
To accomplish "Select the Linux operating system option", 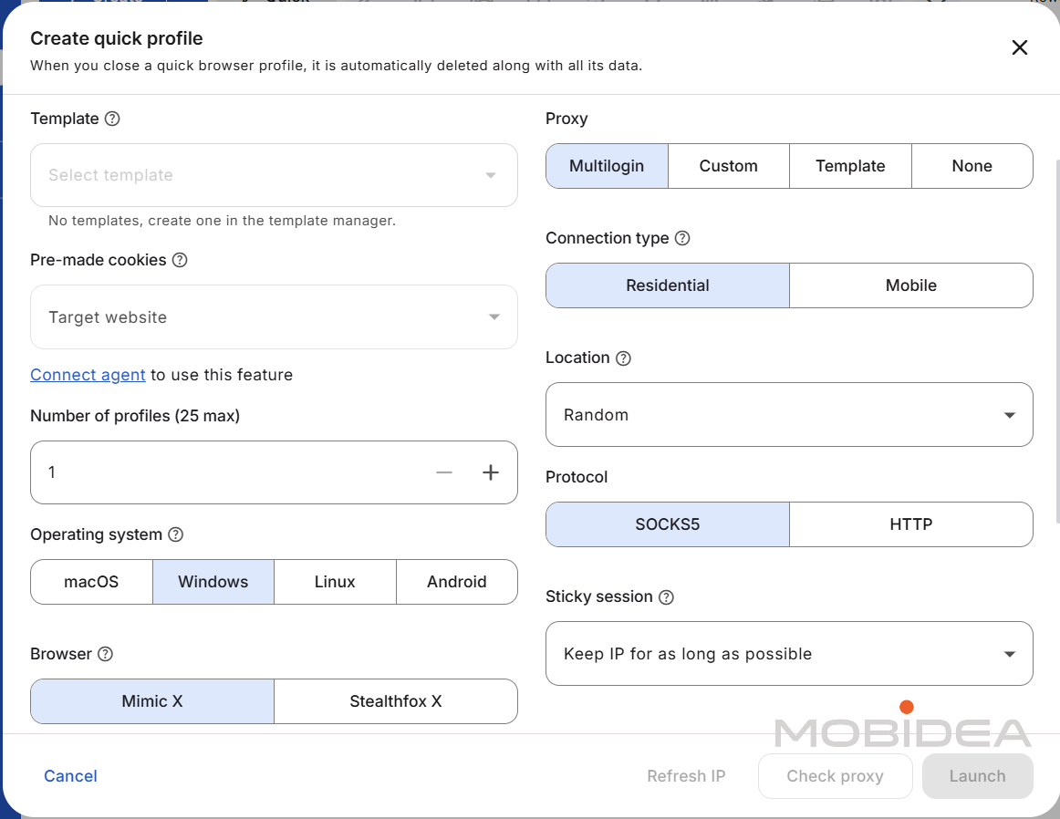I will click(x=335, y=582).
